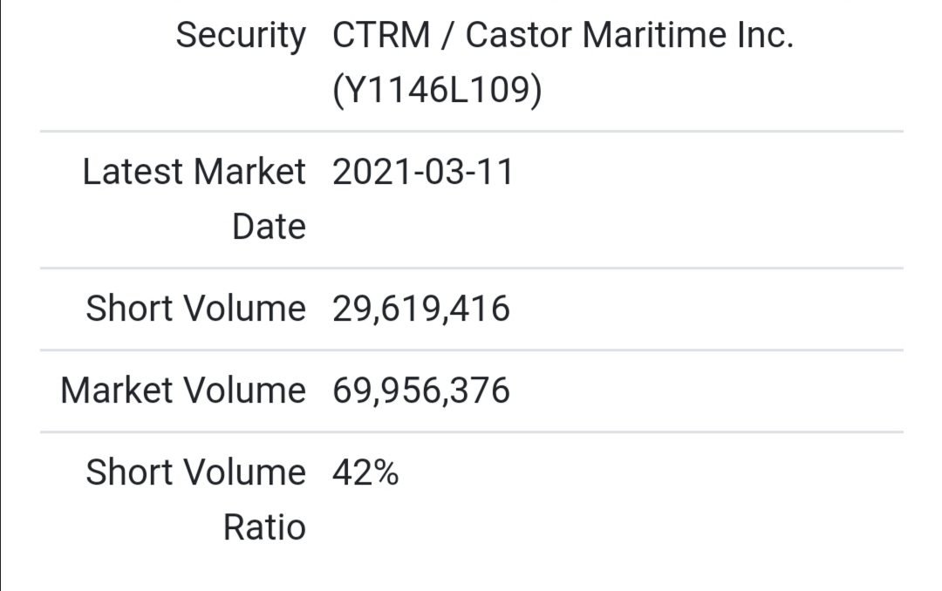Viewport: 942px width, 591px height.
Task: Click 'Short Volume' text beside the 42% value
Action: click(x=195, y=472)
